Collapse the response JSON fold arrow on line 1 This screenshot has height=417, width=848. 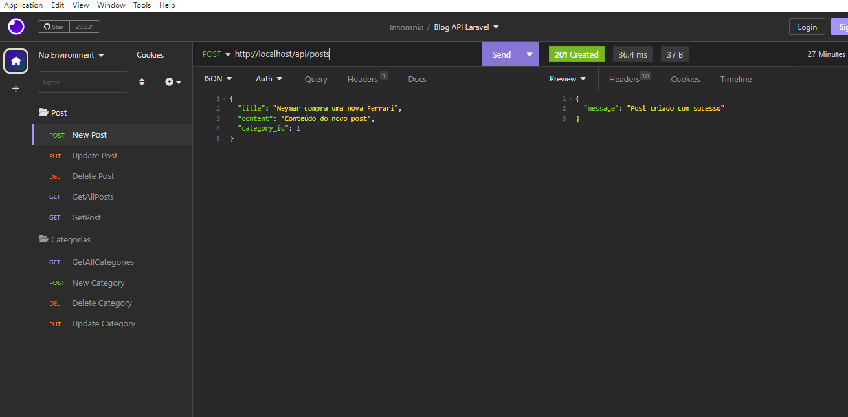pos(570,98)
